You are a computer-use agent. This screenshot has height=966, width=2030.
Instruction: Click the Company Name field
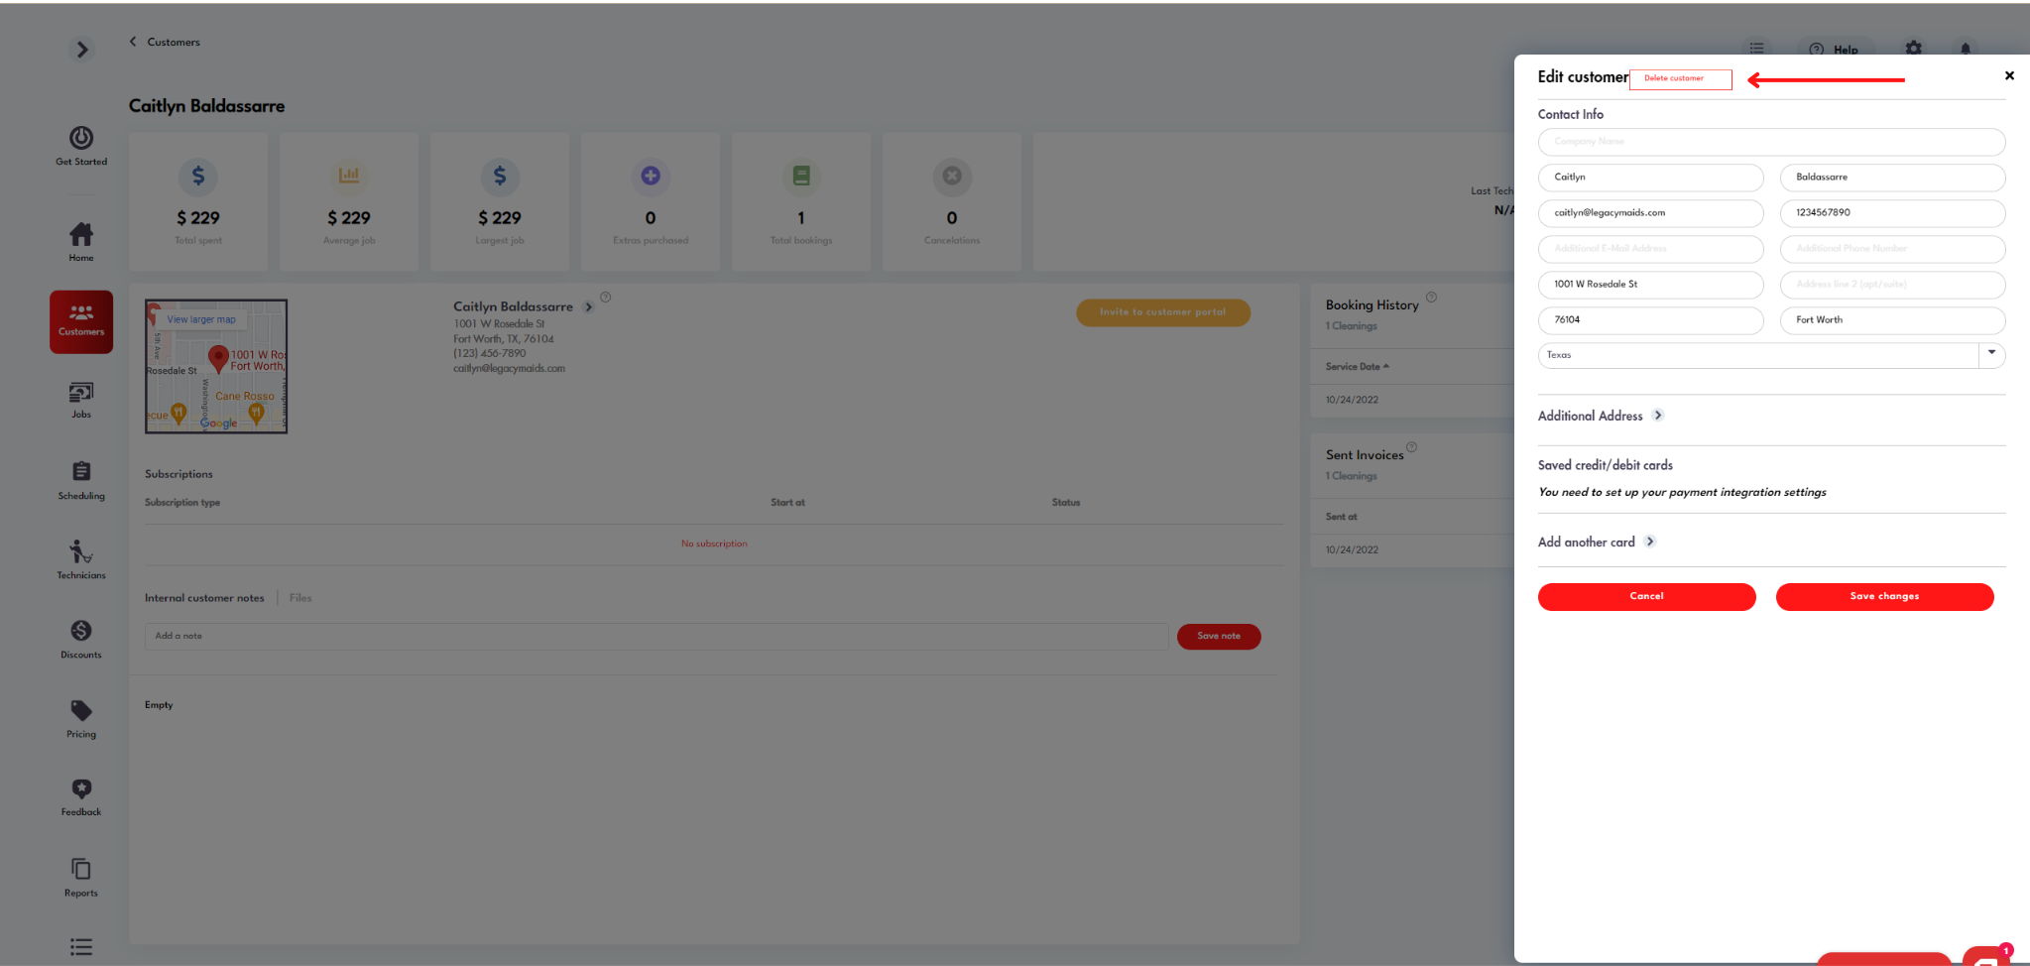(1771, 142)
